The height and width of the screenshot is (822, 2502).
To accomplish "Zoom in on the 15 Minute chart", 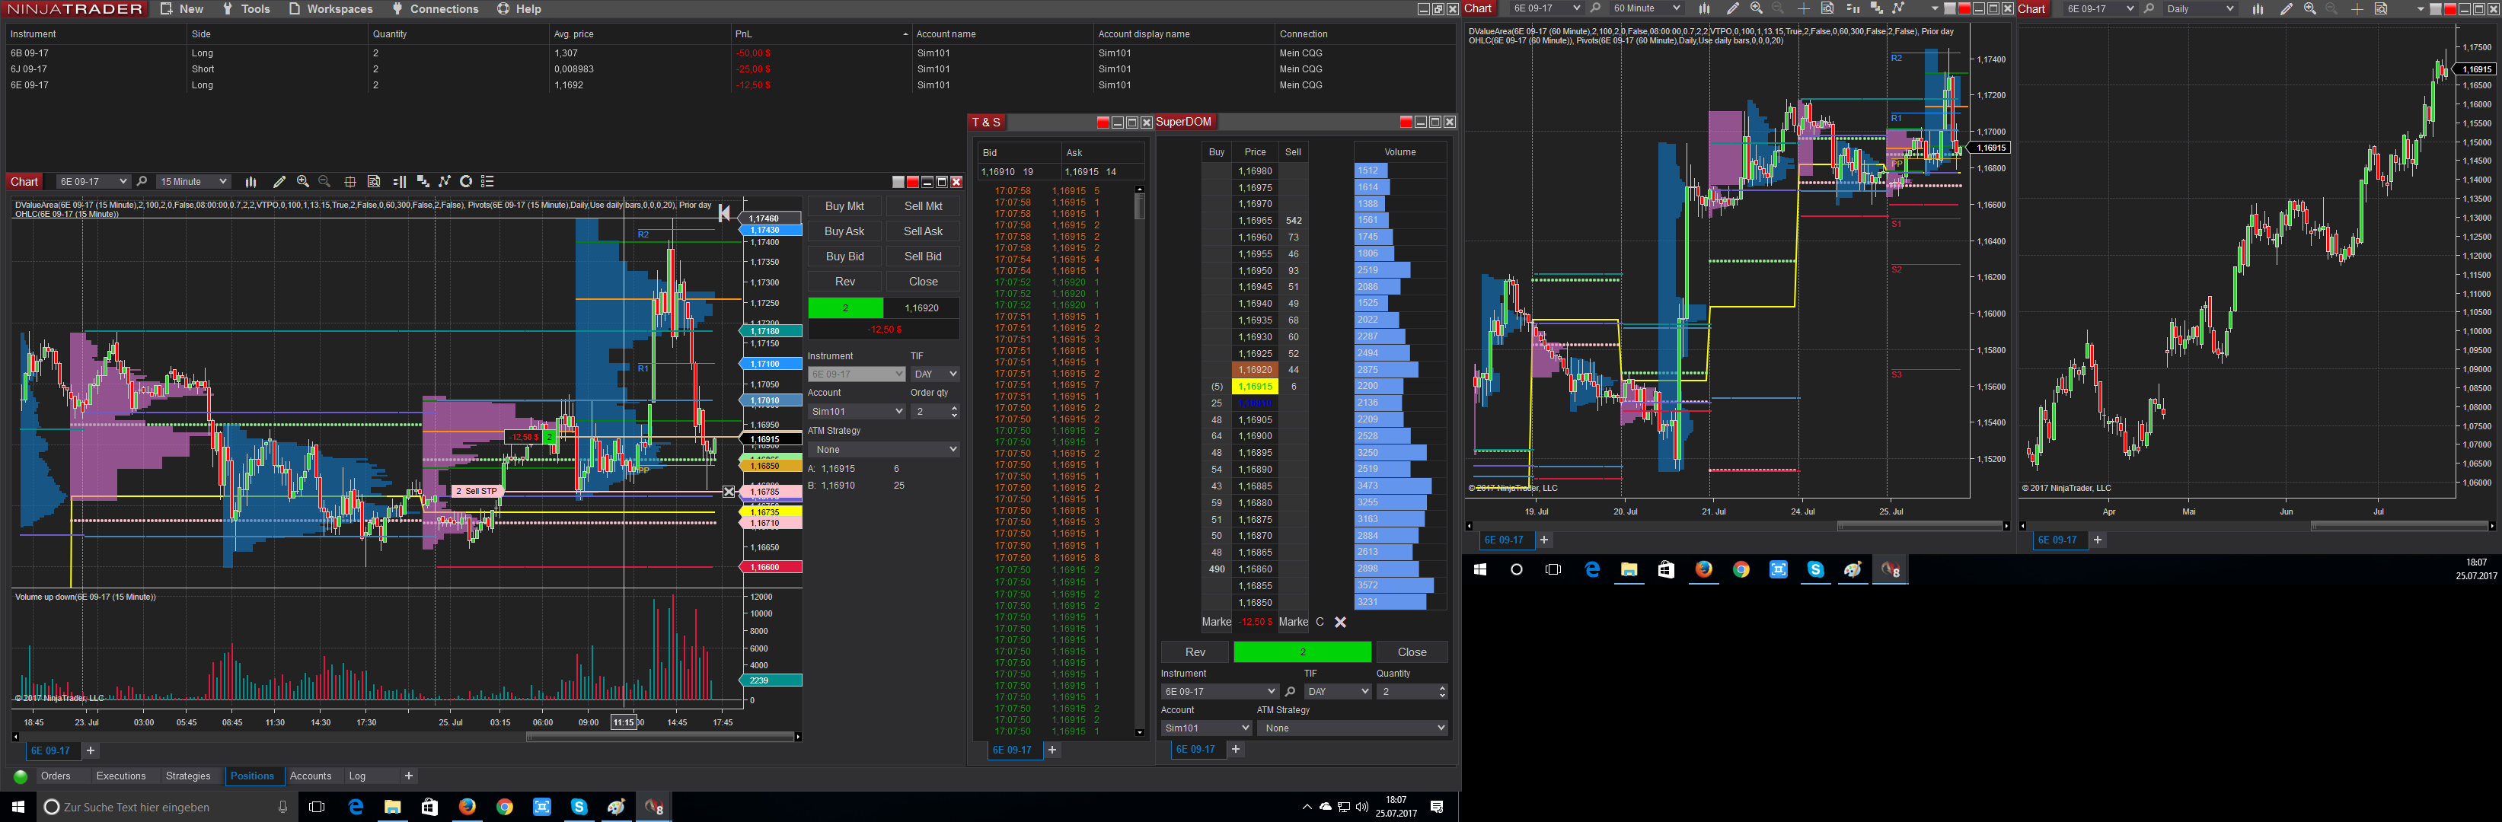I will 303,181.
